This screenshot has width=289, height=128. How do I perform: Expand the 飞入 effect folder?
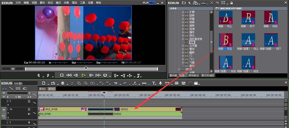pos(183,59)
